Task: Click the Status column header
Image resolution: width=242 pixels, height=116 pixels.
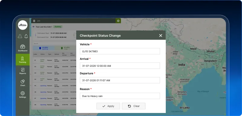Action: point(42,54)
